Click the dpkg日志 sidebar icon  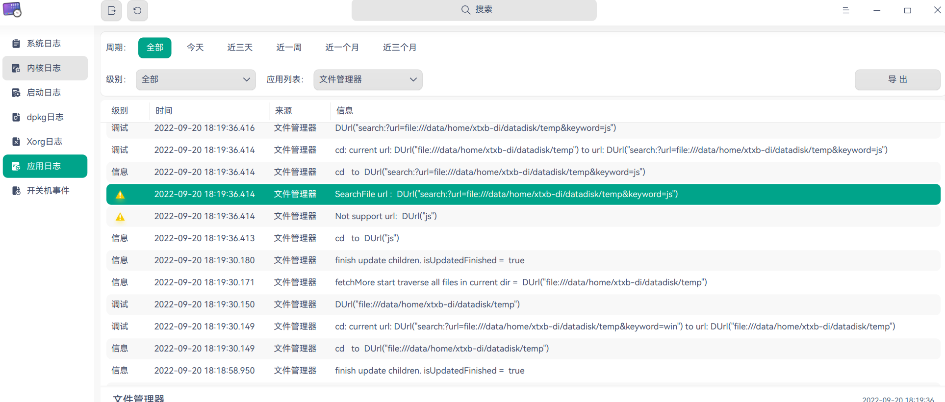(16, 117)
